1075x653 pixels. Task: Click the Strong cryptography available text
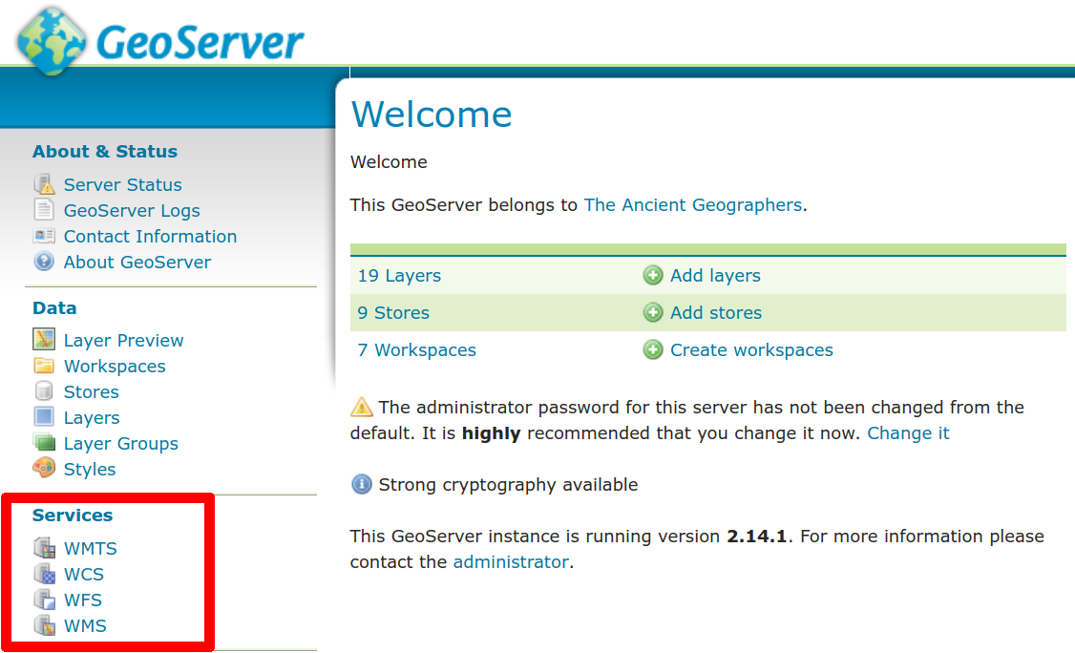[x=508, y=485]
